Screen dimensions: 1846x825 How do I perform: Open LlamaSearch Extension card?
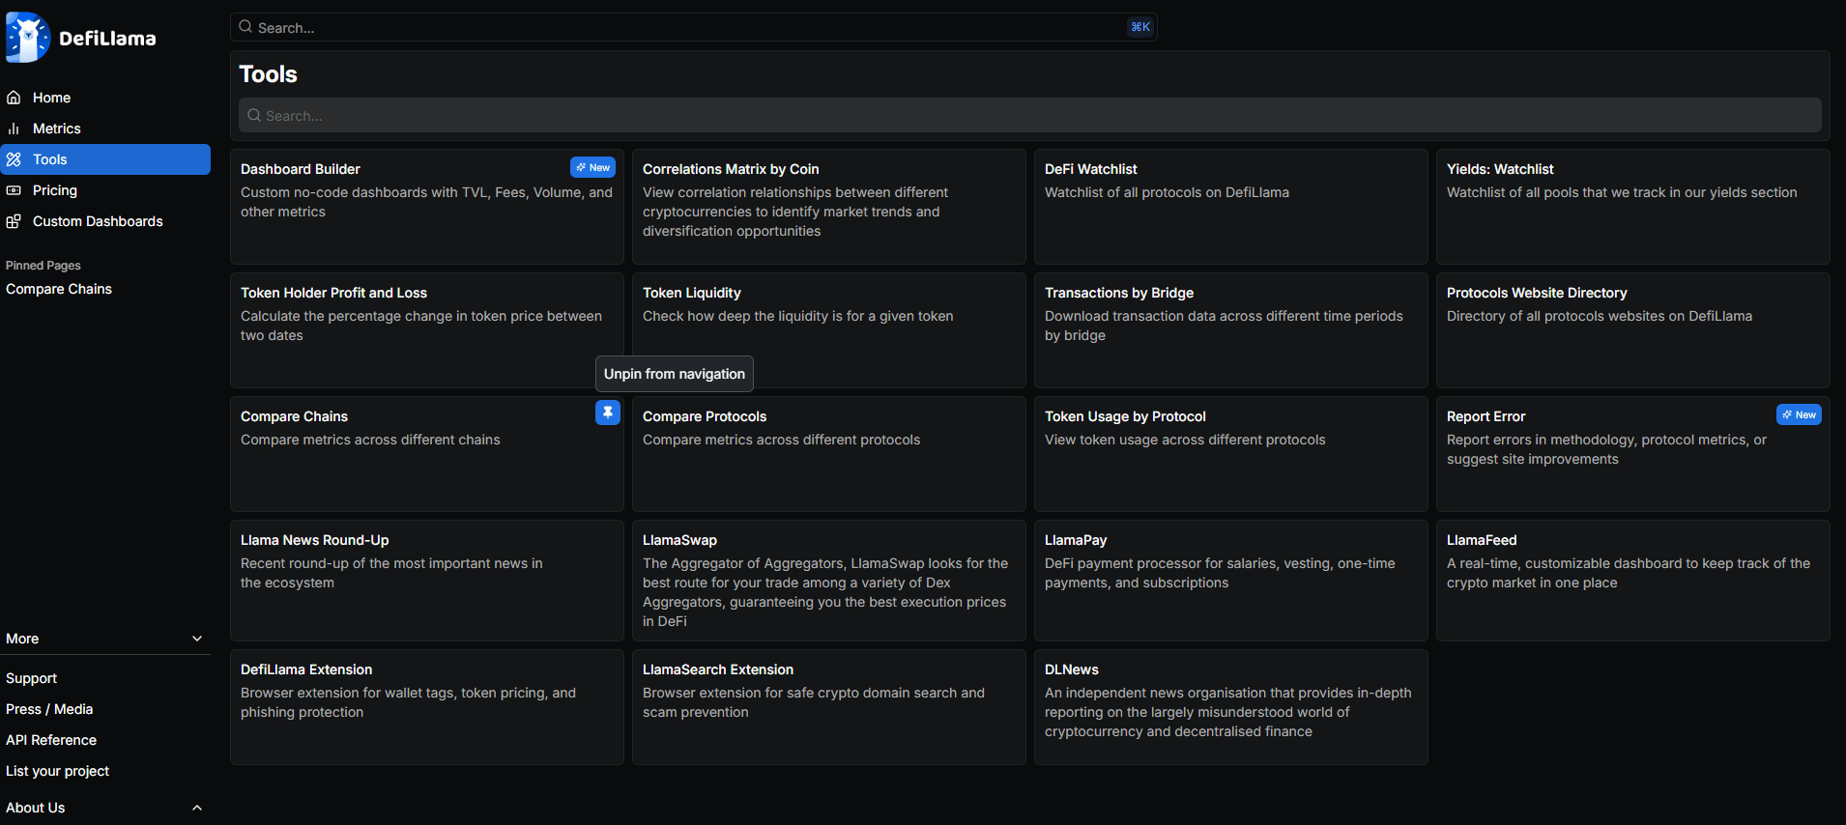[829, 707]
